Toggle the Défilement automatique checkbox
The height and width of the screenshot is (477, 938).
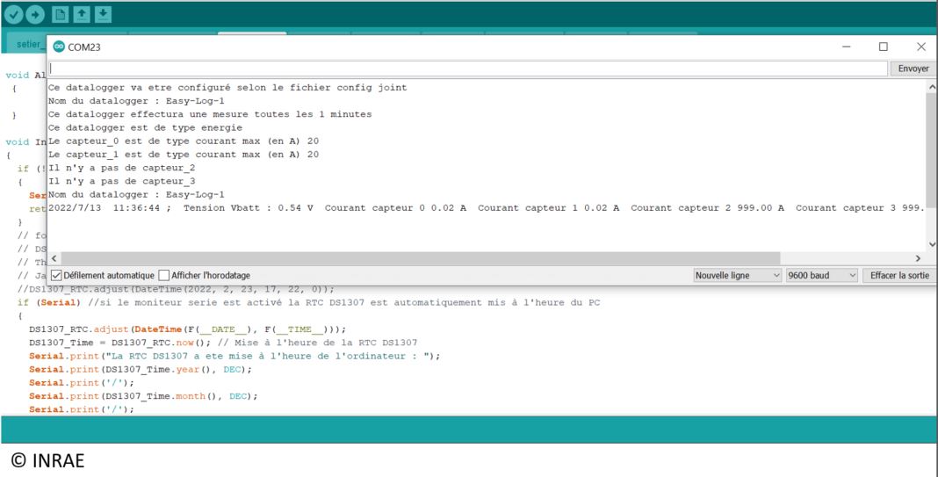click(x=56, y=275)
